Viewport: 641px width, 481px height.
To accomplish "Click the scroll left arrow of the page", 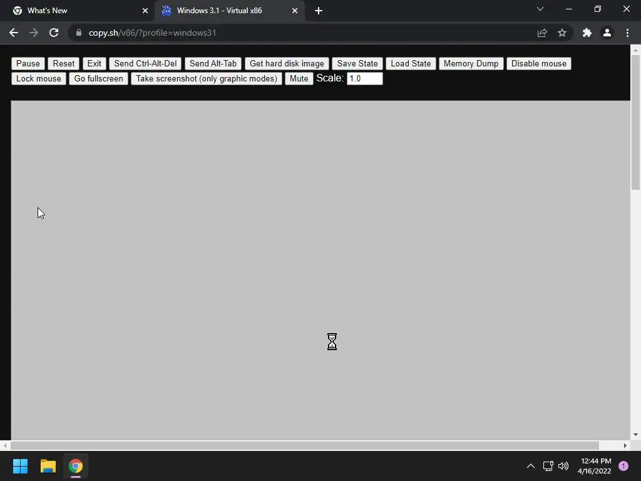I will pyautogui.click(x=5, y=445).
